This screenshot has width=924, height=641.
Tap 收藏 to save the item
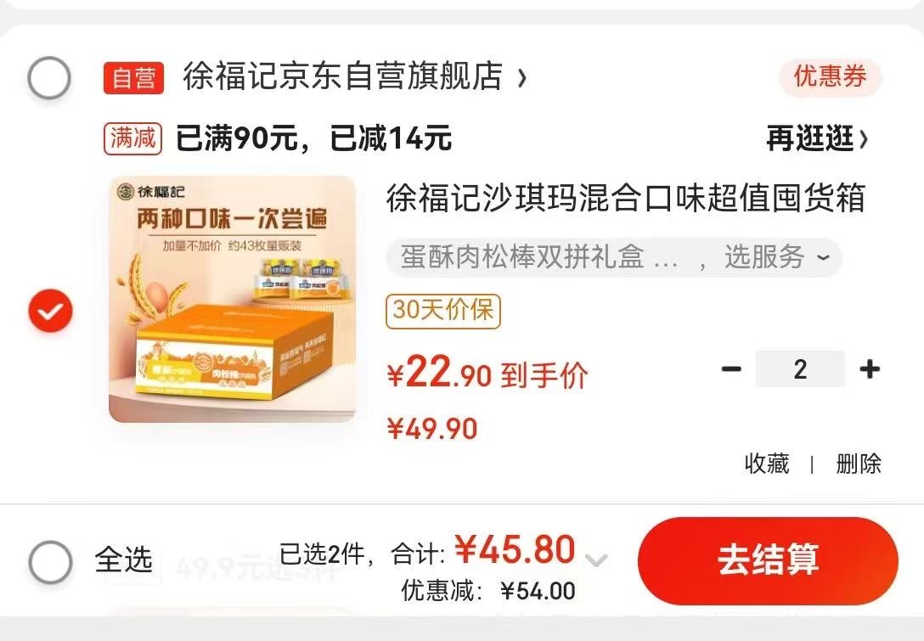click(767, 464)
